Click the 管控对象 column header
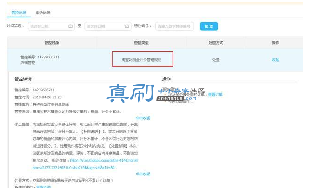This screenshot has height=188, width=312. [x=52, y=43]
